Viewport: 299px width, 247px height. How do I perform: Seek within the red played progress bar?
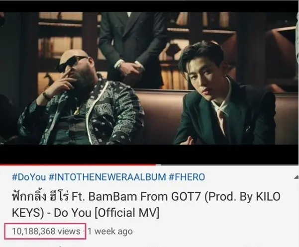[x=78, y=165]
